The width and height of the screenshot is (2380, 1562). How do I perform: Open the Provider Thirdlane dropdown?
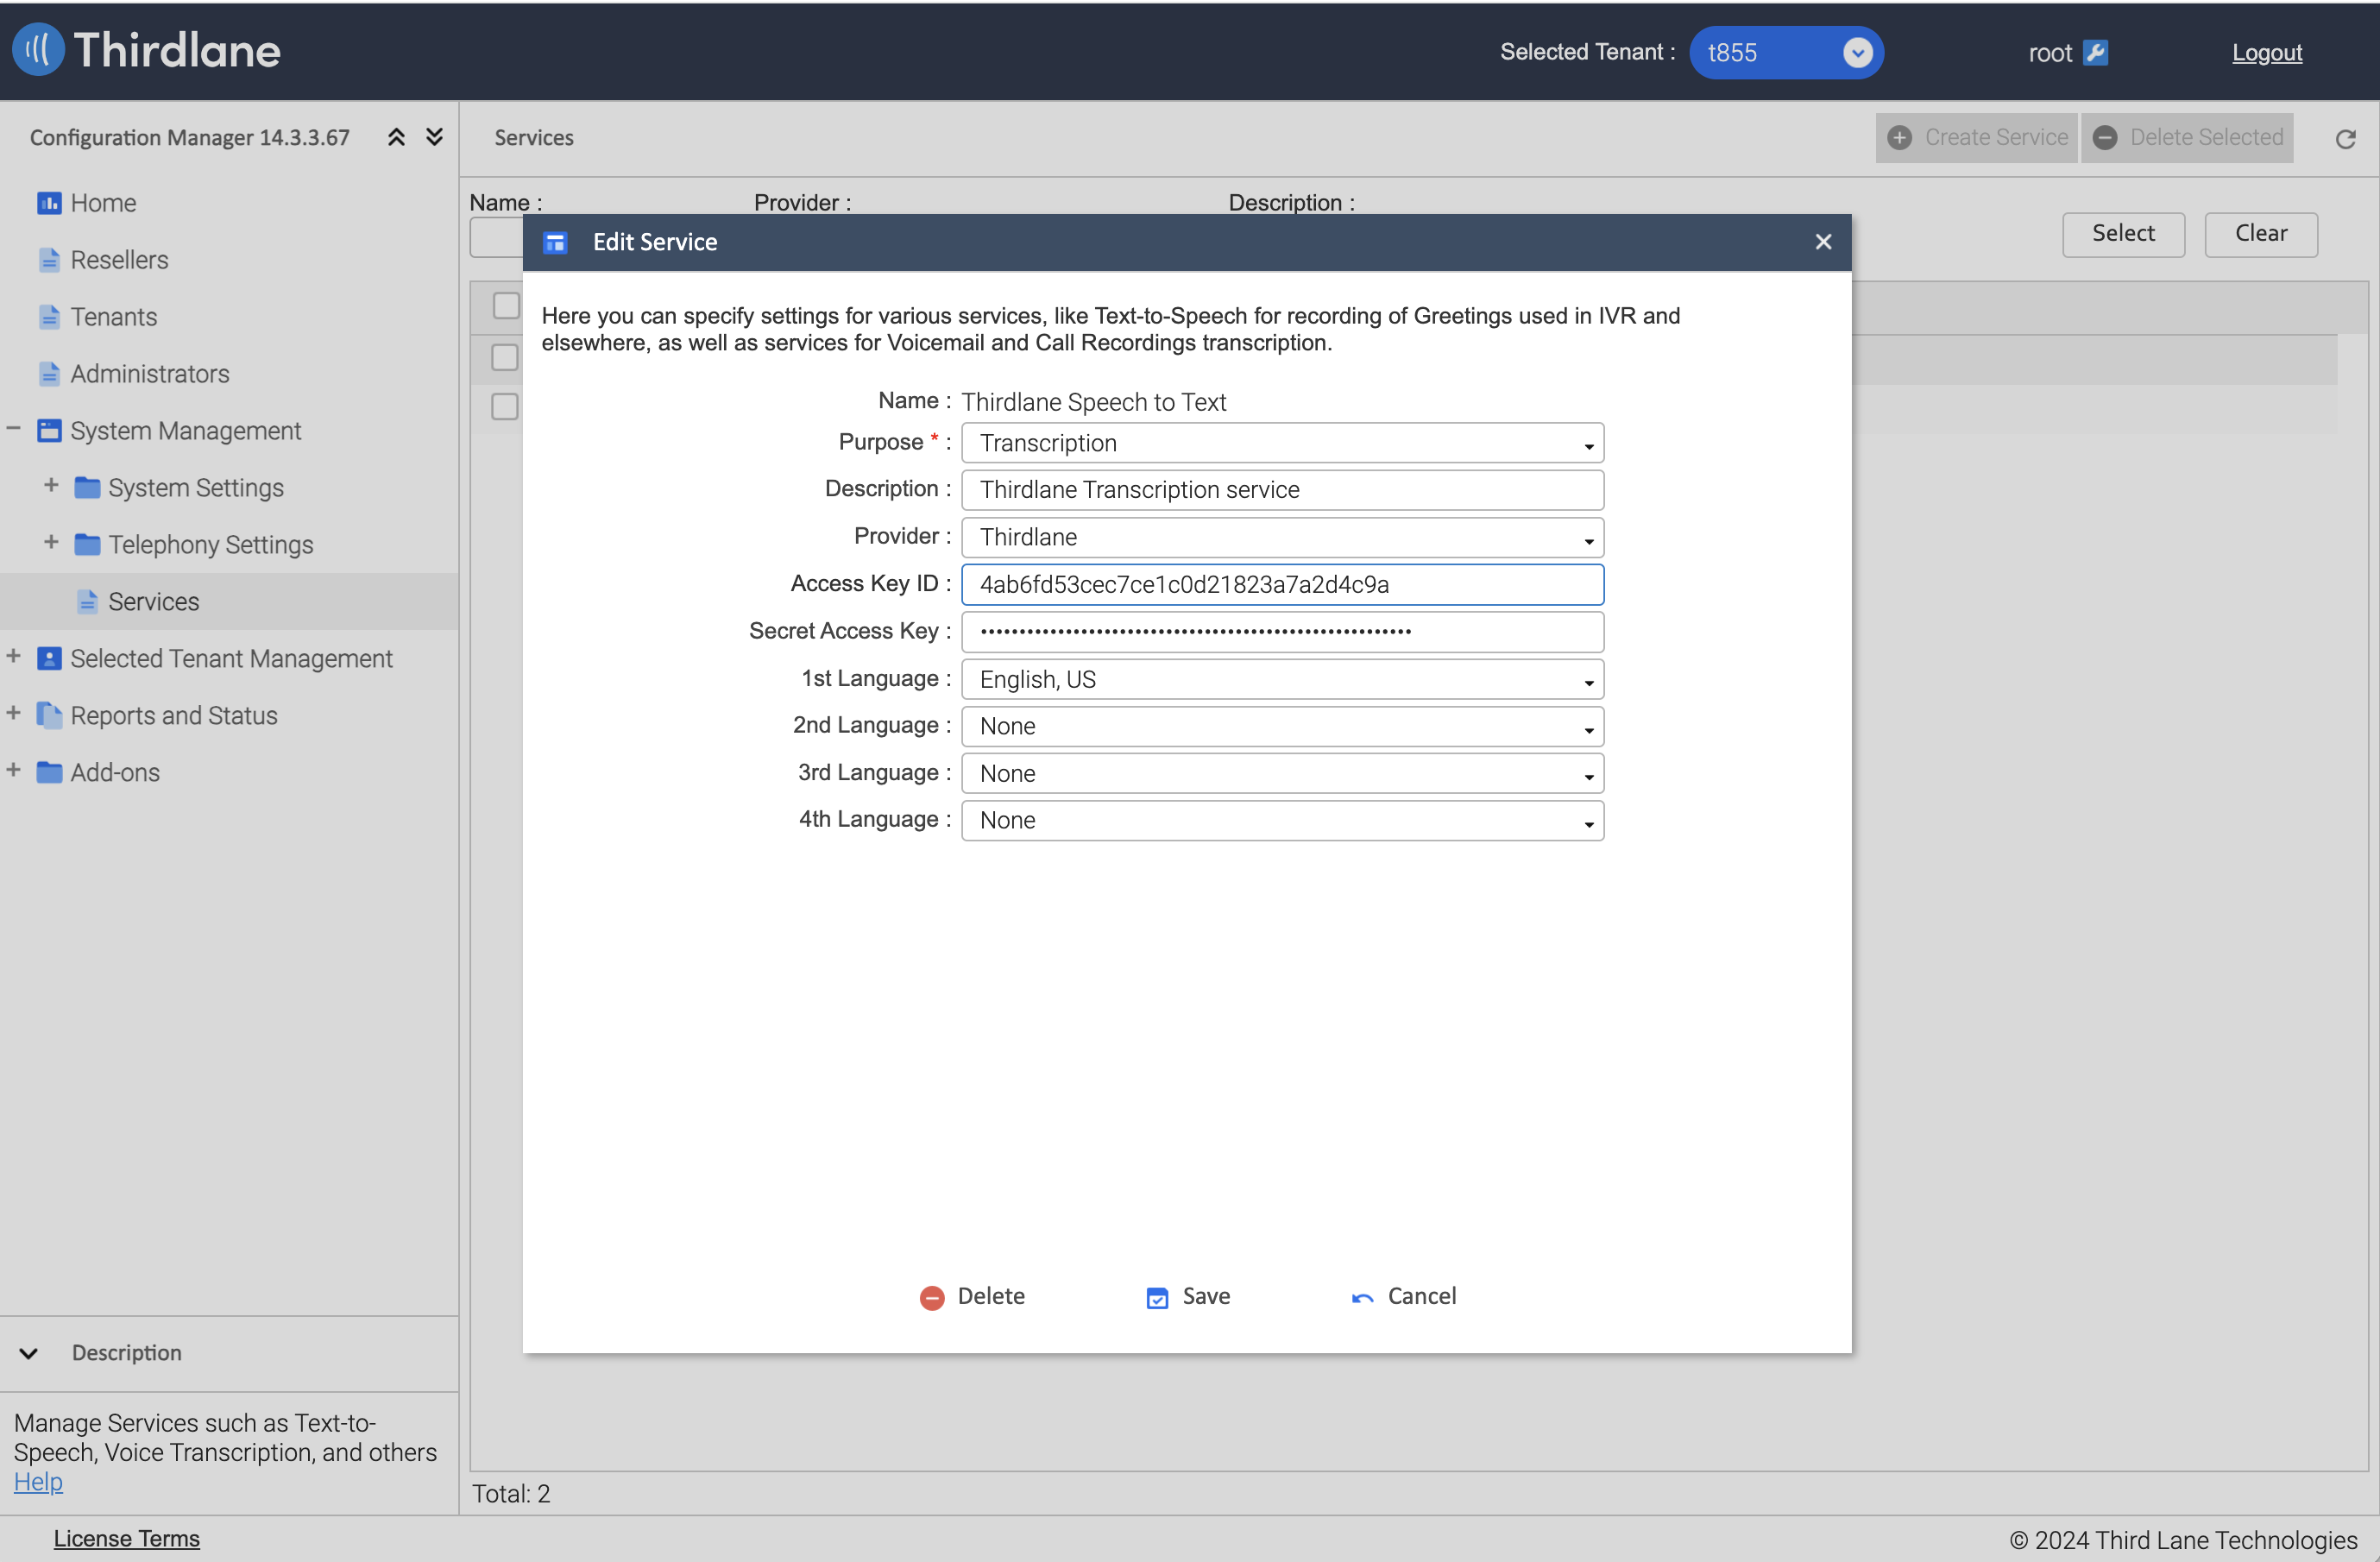(x=1282, y=538)
